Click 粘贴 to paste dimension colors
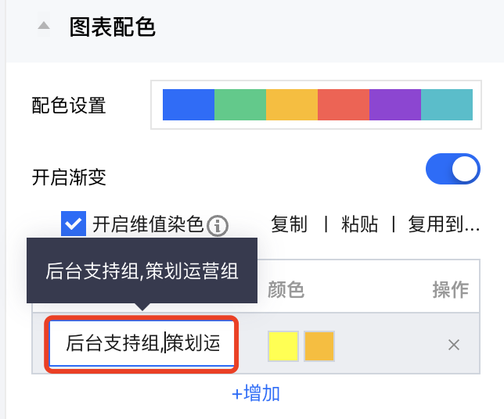The image size is (504, 419). tap(360, 225)
